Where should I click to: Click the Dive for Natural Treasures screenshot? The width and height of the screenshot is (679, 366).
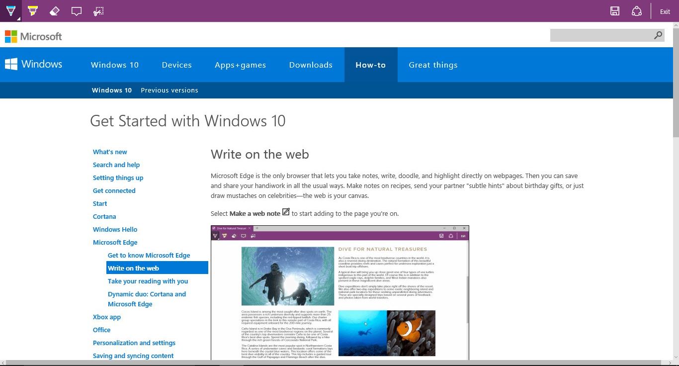click(339, 293)
